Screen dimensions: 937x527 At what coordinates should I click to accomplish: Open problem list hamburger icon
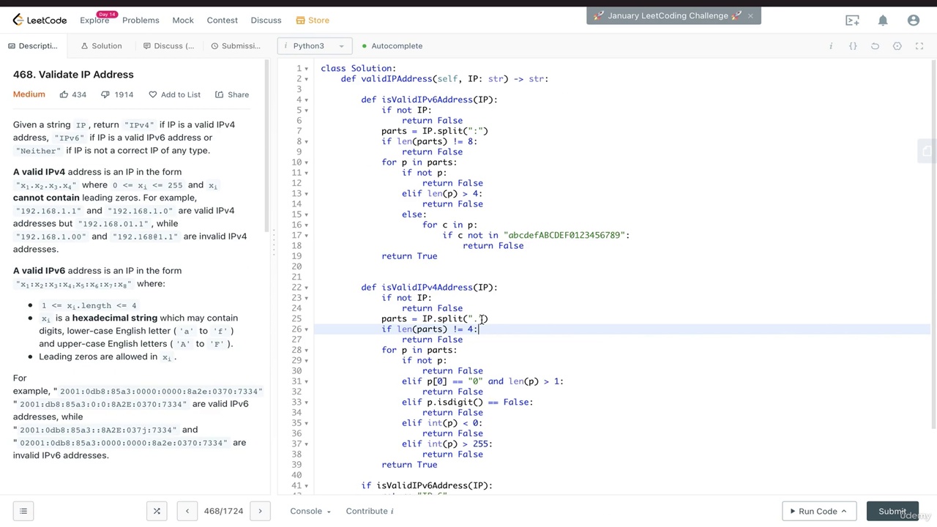click(23, 511)
